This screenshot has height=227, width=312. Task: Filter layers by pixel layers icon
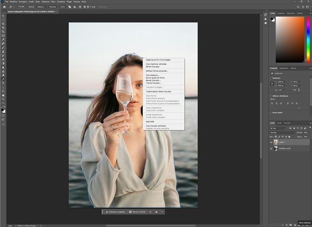click(x=291, y=128)
